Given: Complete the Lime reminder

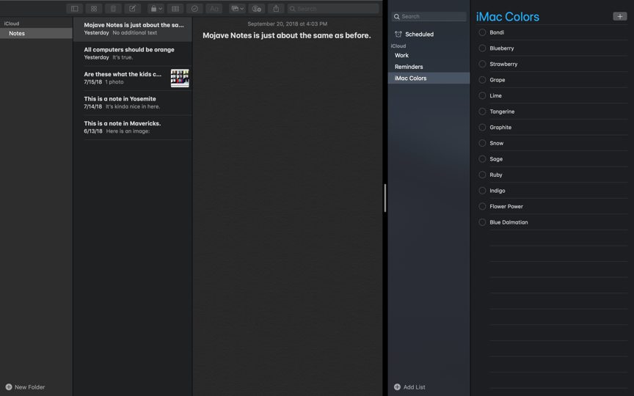Looking at the screenshot, I should (x=482, y=95).
